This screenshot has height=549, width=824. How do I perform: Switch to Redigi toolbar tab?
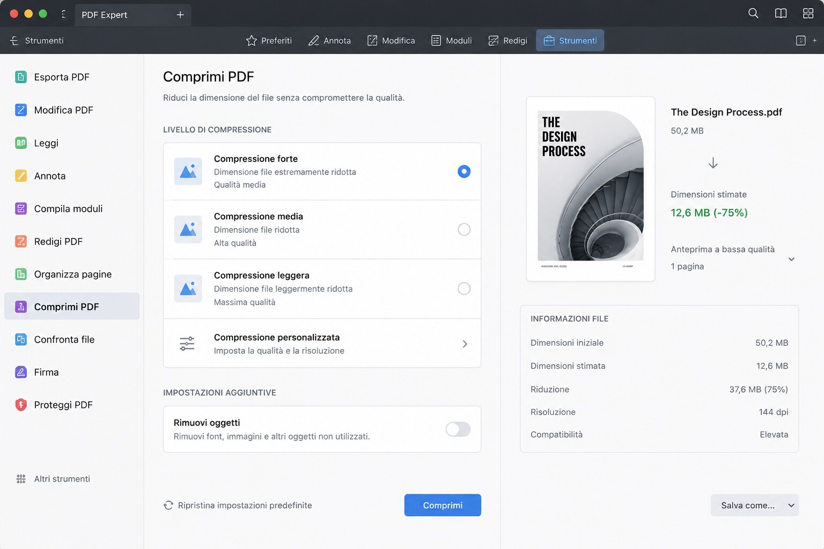507,41
